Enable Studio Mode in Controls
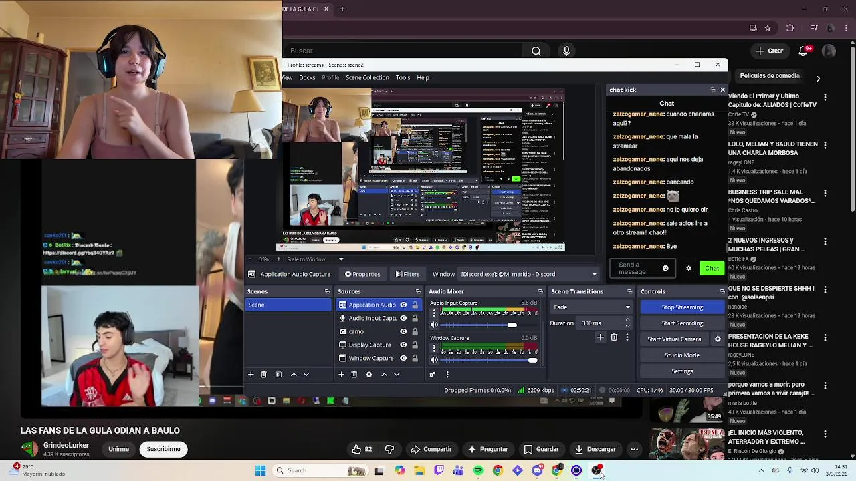The width and height of the screenshot is (856, 481). click(682, 355)
